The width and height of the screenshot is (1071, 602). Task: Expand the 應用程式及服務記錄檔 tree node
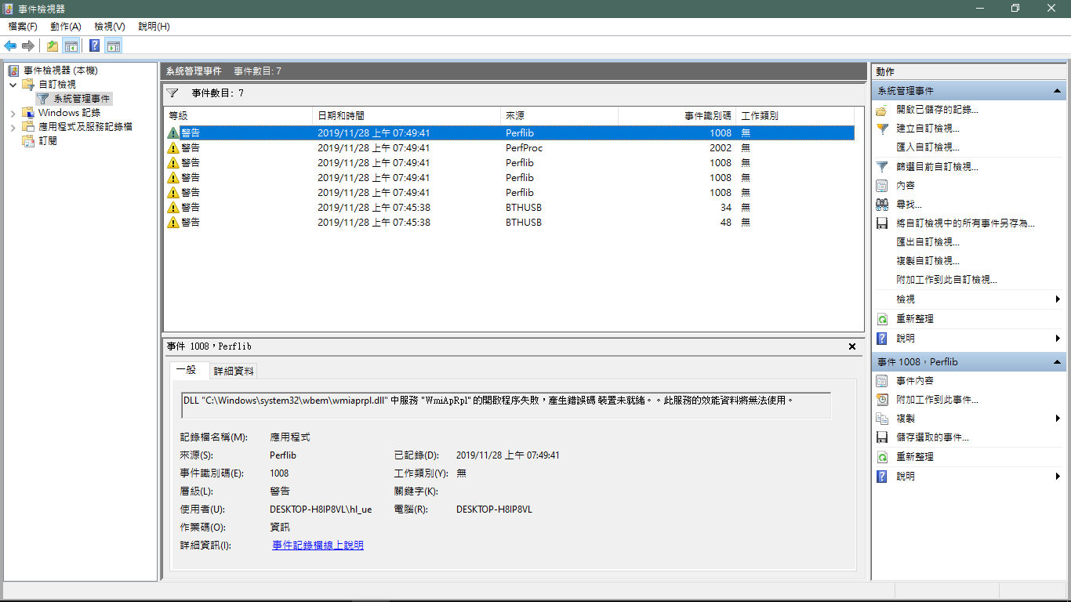pos(13,127)
